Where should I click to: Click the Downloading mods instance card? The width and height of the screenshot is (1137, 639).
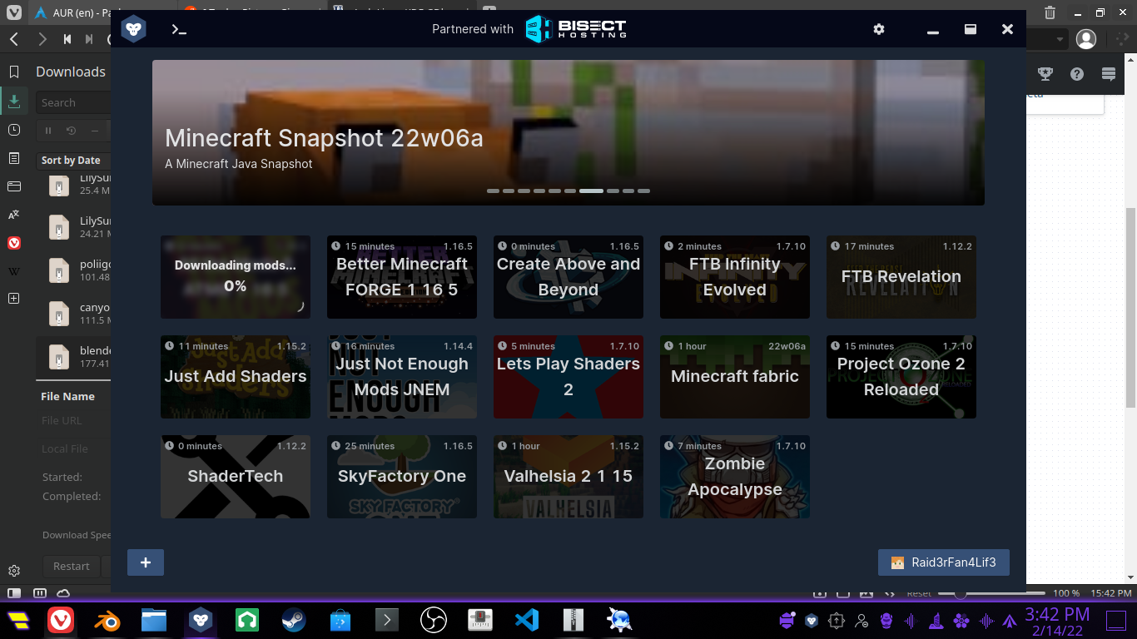(x=236, y=277)
